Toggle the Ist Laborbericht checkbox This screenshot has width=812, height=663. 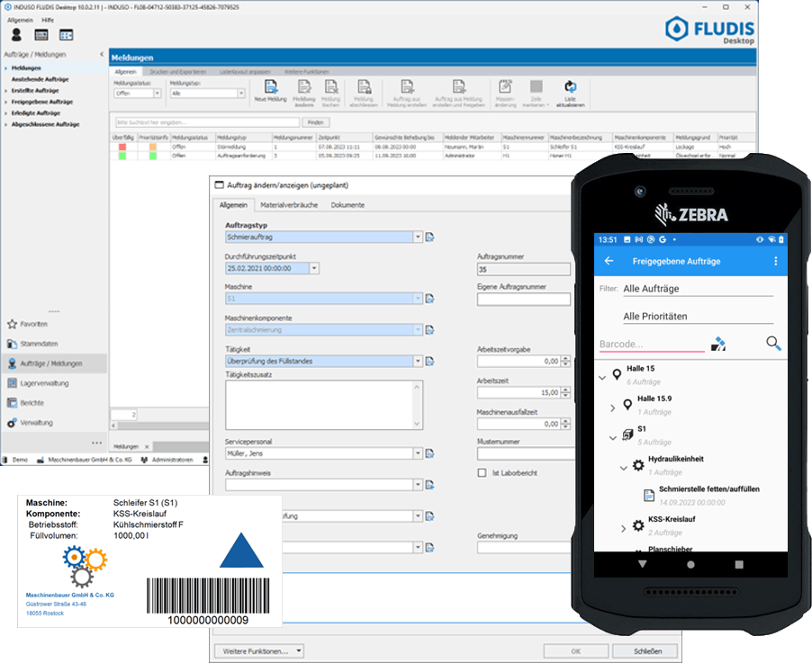[x=483, y=472]
